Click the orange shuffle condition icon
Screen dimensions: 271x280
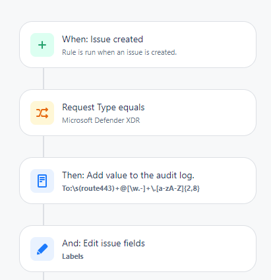click(x=42, y=113)
